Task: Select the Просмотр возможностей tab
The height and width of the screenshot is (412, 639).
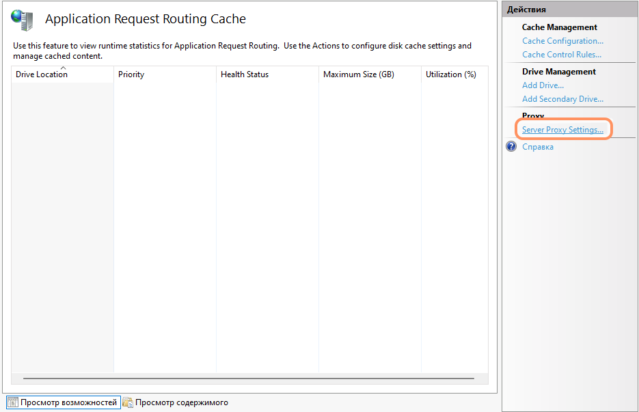Action: (x=68, y=402)
